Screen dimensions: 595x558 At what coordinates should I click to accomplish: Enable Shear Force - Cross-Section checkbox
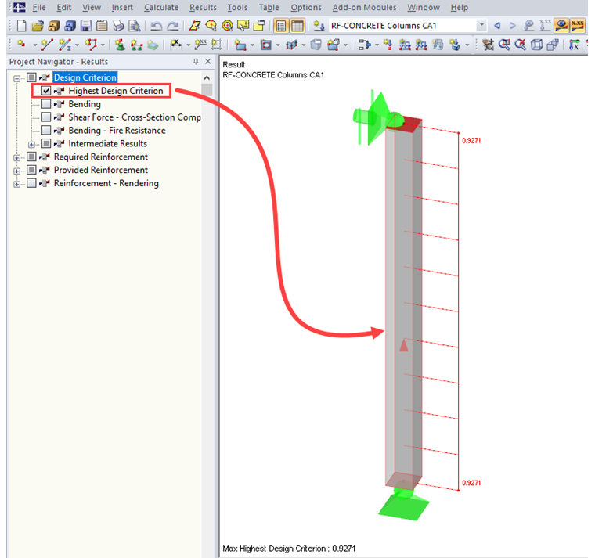[x=46, y=117]
